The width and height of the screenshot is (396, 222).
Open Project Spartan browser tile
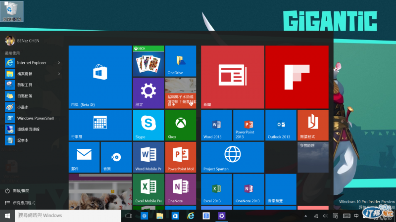[x=233, y=157]
